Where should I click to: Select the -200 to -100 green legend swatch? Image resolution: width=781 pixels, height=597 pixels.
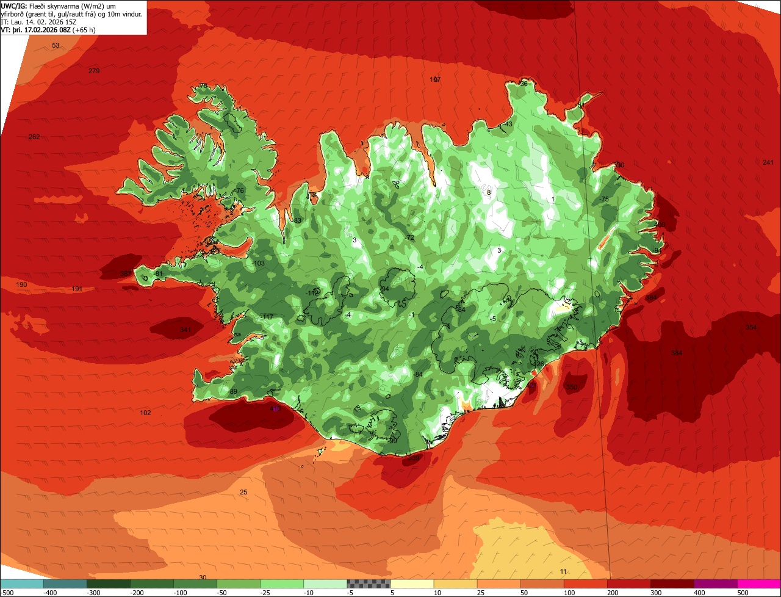point(151,584)
